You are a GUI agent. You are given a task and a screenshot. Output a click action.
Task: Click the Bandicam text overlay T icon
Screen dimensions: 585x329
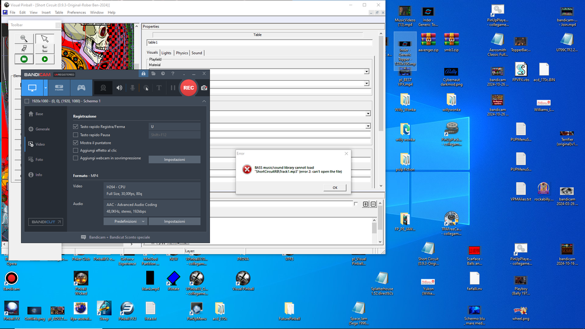159,88
